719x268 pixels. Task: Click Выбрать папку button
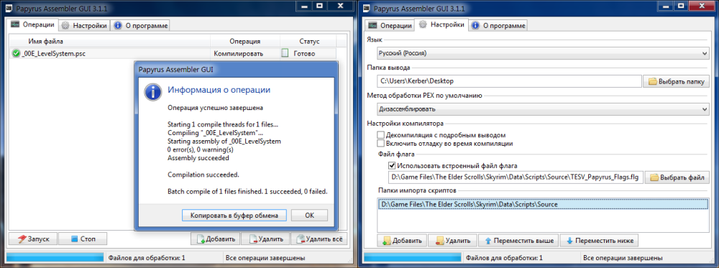(677, 81)
